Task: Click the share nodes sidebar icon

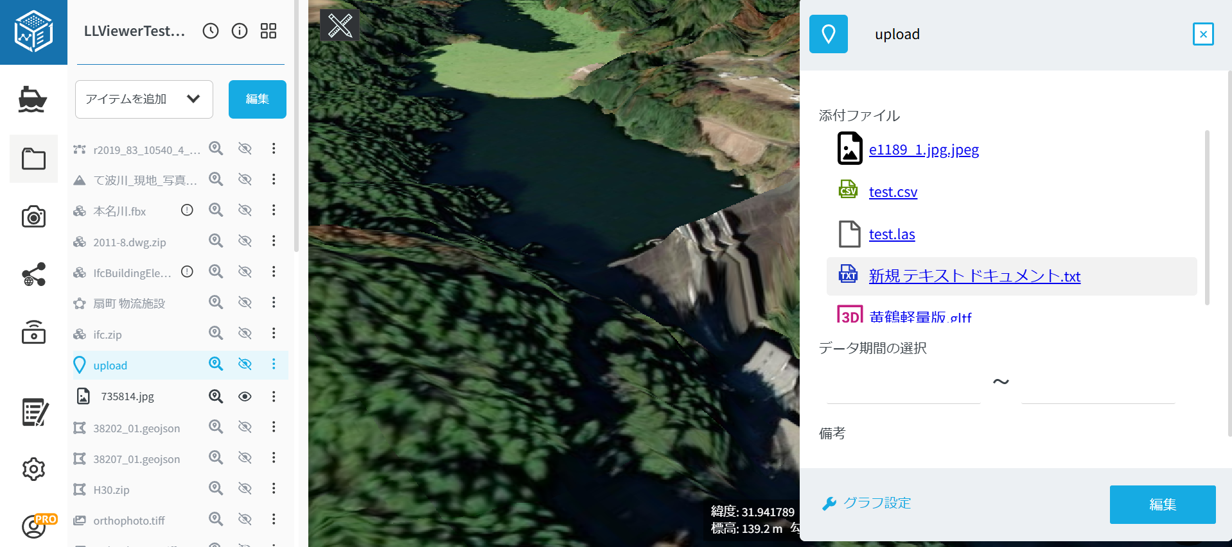Action: click(x=33, y=274)
